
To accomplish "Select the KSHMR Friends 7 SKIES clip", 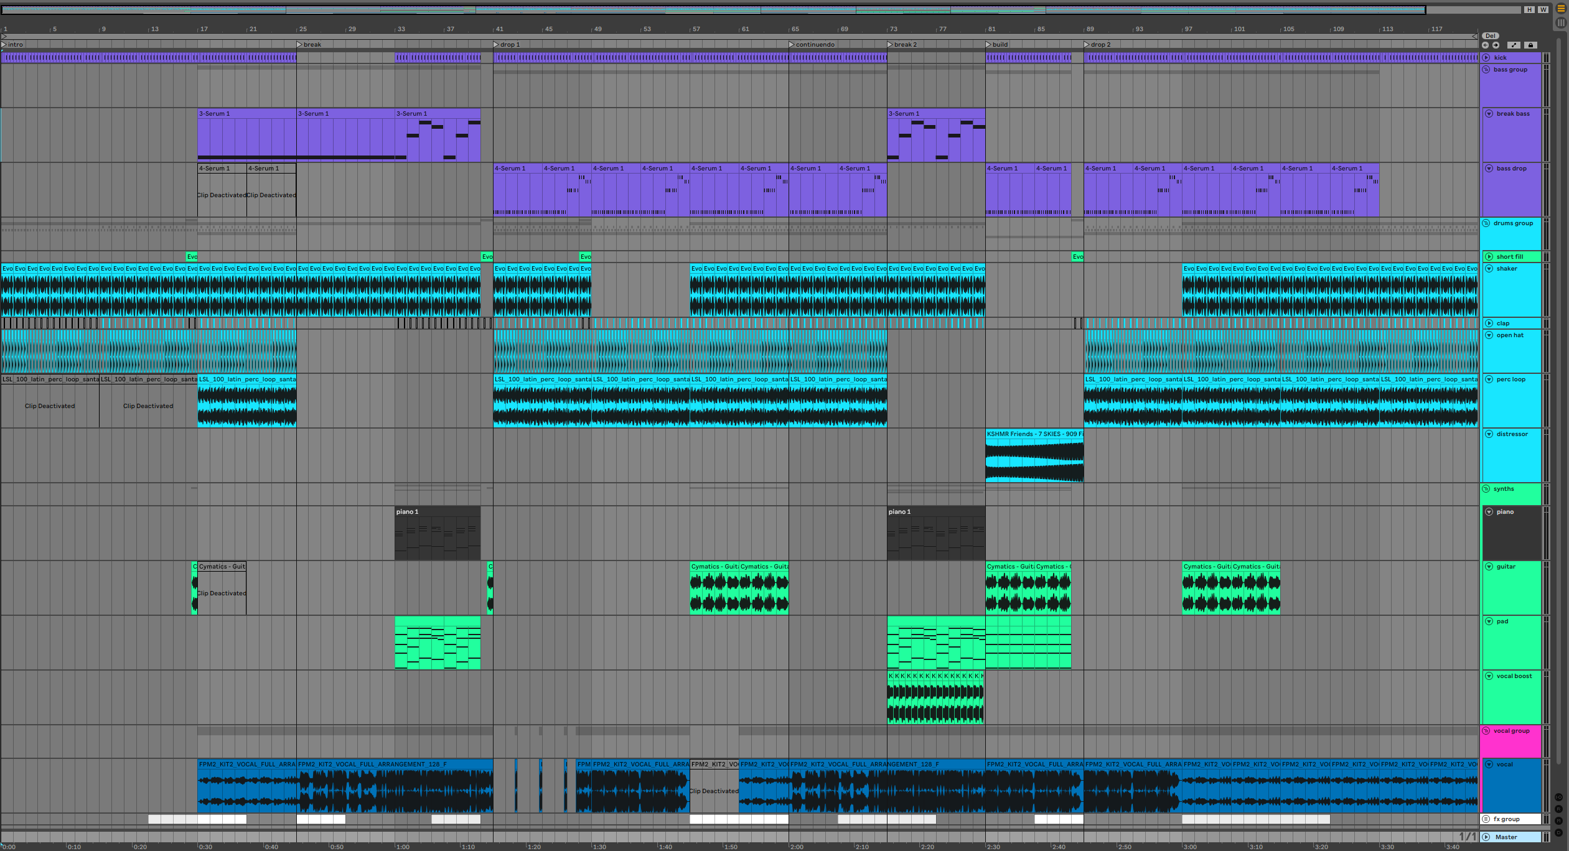I will point(1034,434).
